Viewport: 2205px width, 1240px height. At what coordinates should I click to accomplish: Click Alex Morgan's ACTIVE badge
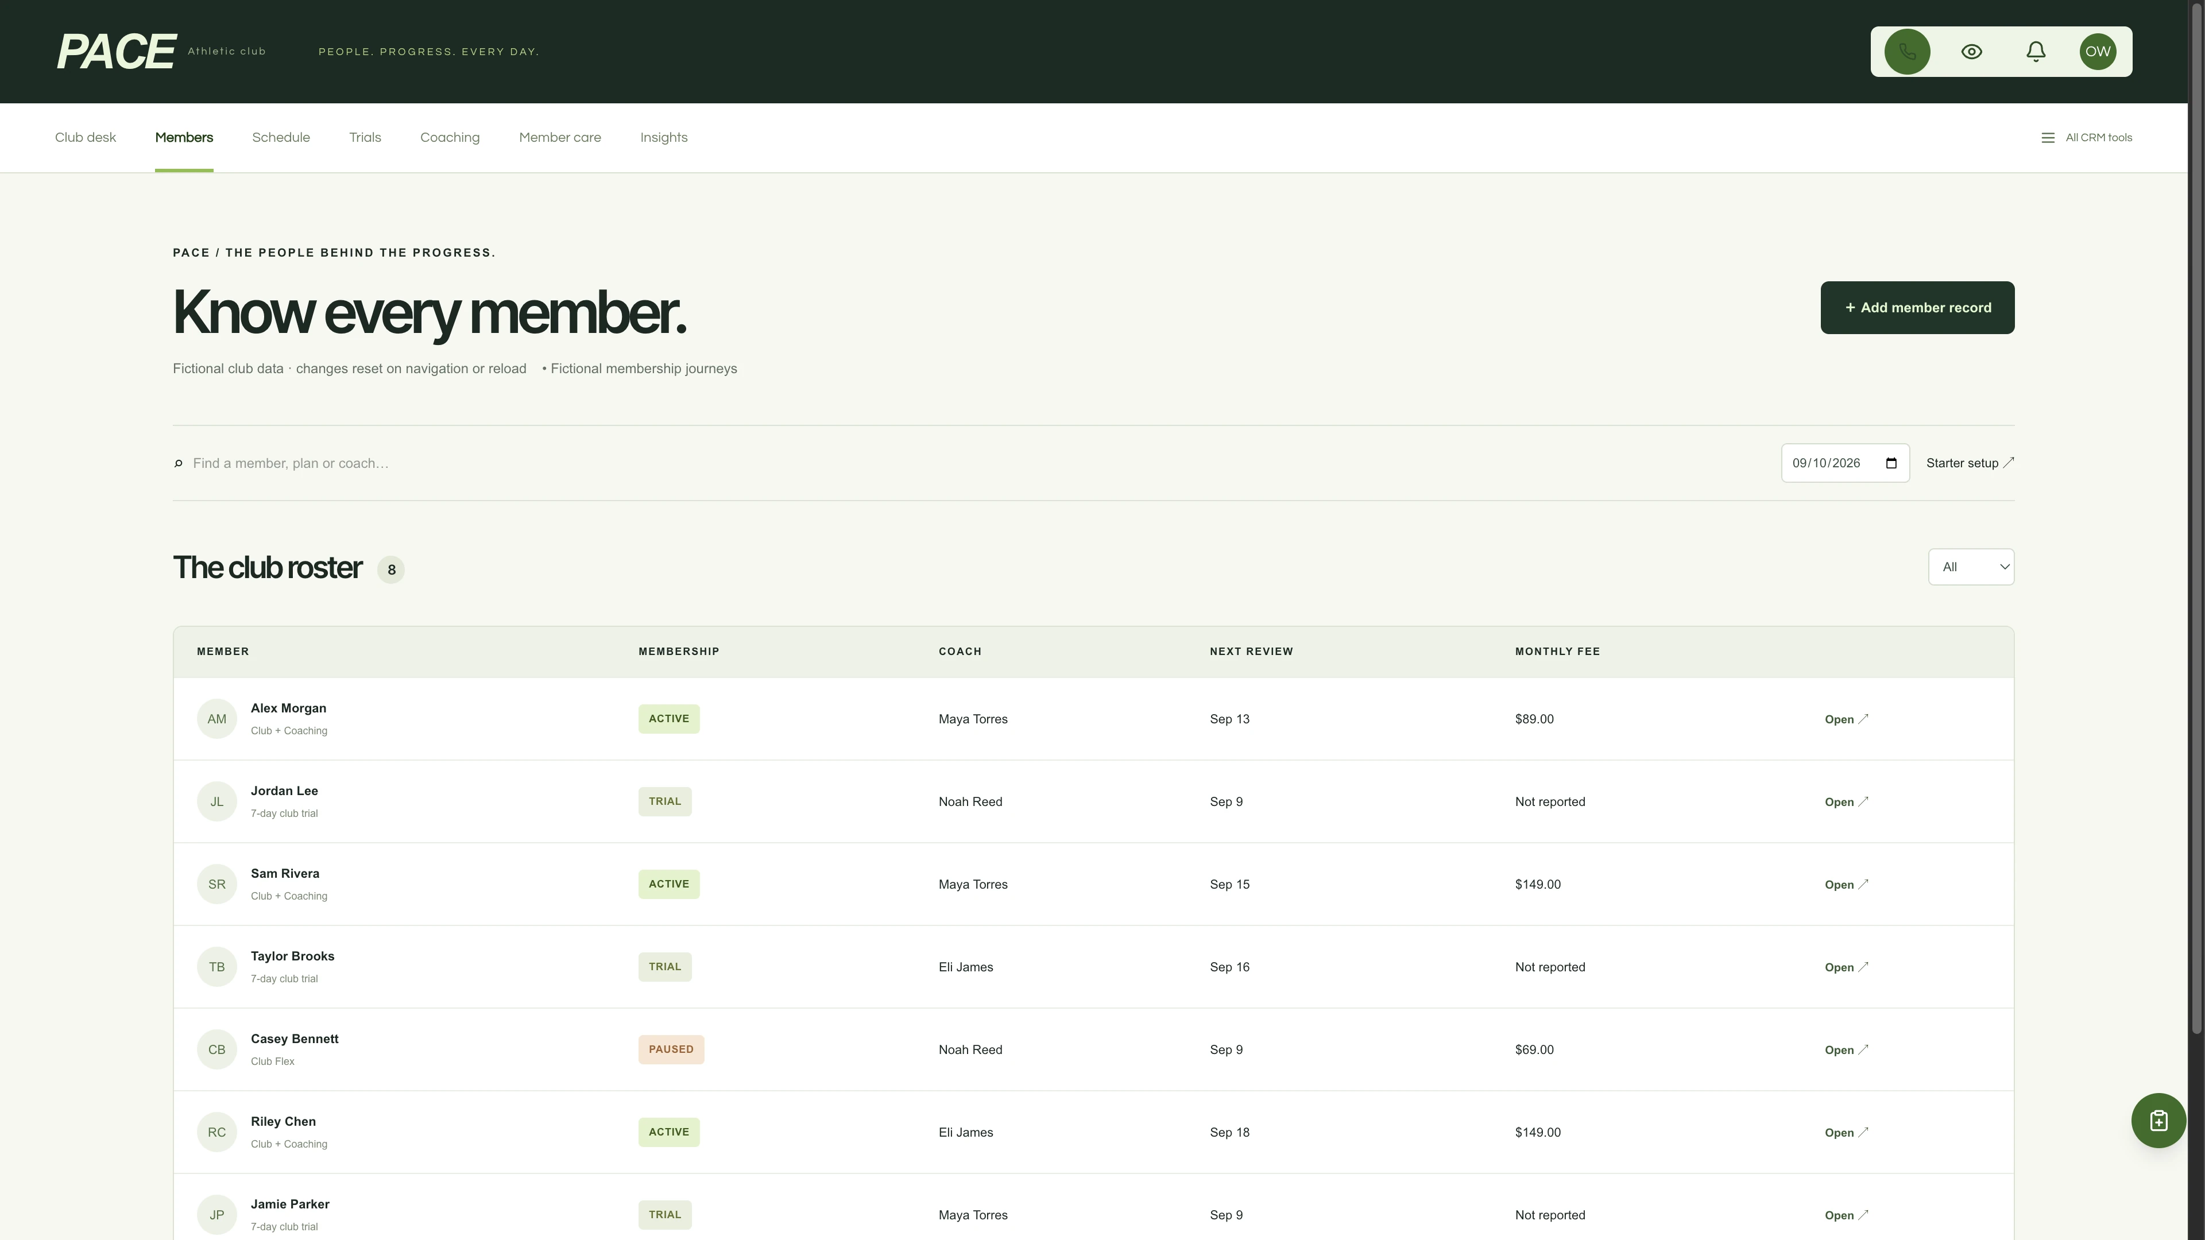point(668,719)
